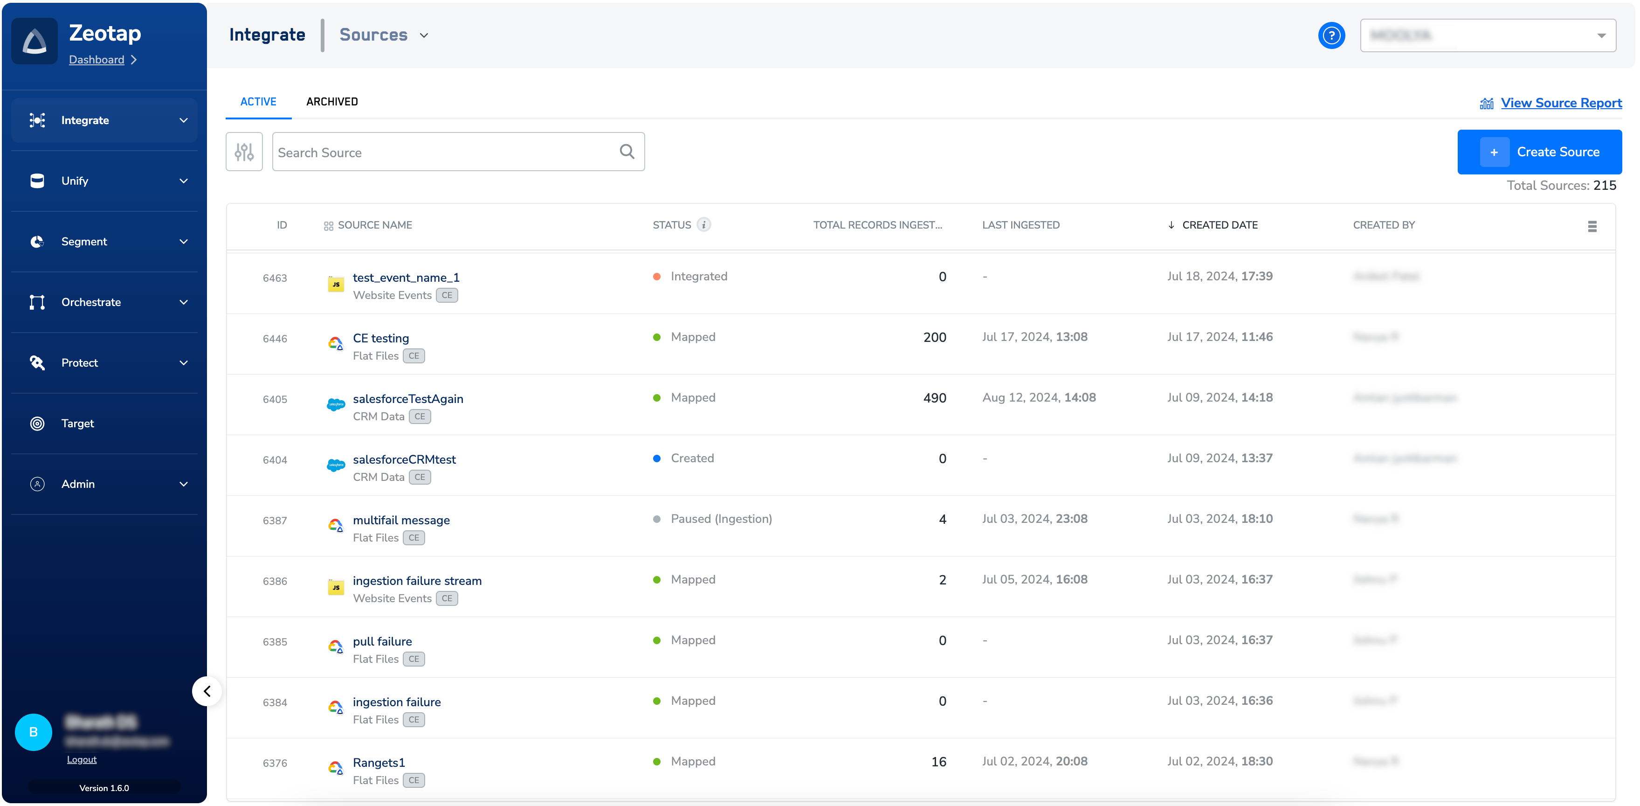Open the multifail message source
This screenshot has height=806, width=1640.
(401, 520)
